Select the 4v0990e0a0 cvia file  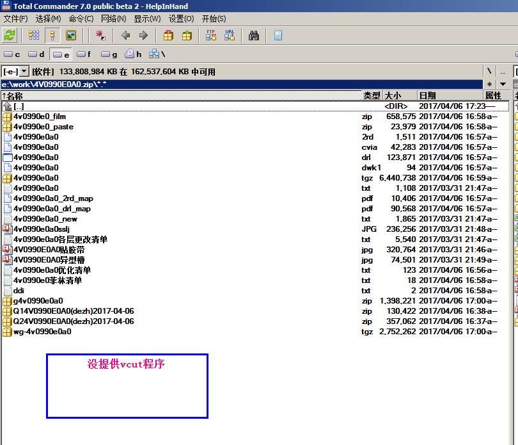coord(255,147)
